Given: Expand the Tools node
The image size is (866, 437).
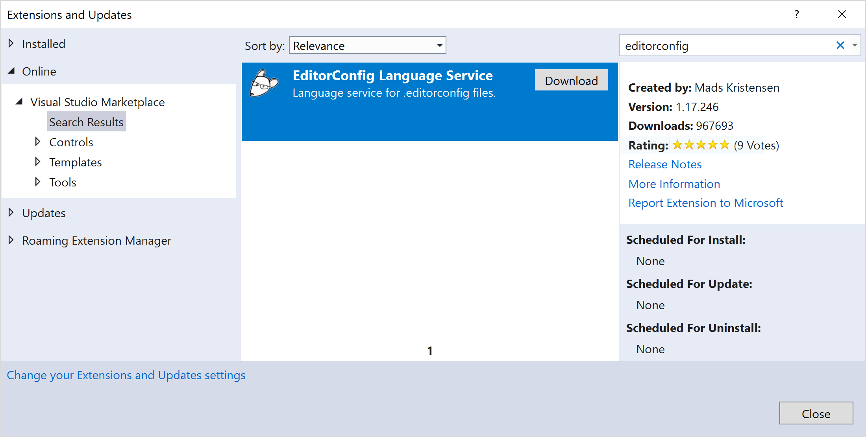Looking at the screenshot, I should pos(38,182).
